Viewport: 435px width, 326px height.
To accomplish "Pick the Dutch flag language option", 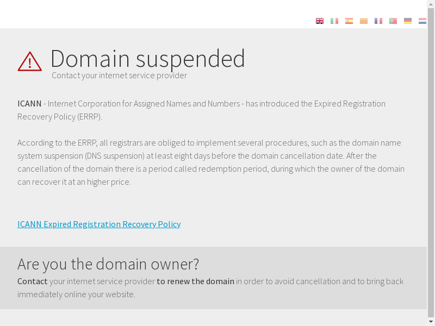I will (422, 21).
